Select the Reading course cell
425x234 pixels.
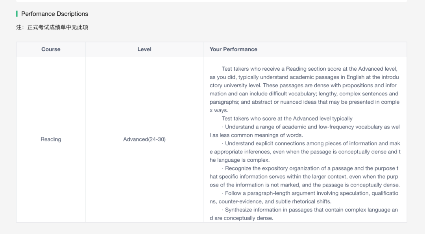pos(51,139)
